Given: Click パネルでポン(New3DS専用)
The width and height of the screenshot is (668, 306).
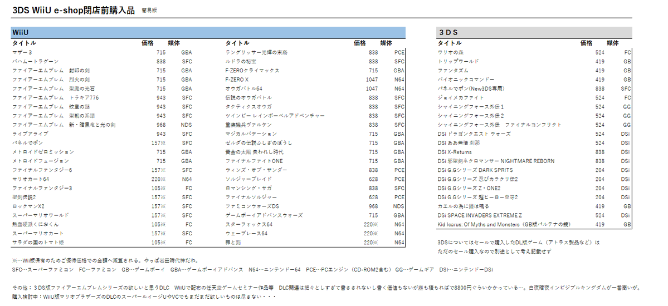Looking at the screenshot, I should pos(471,88).
